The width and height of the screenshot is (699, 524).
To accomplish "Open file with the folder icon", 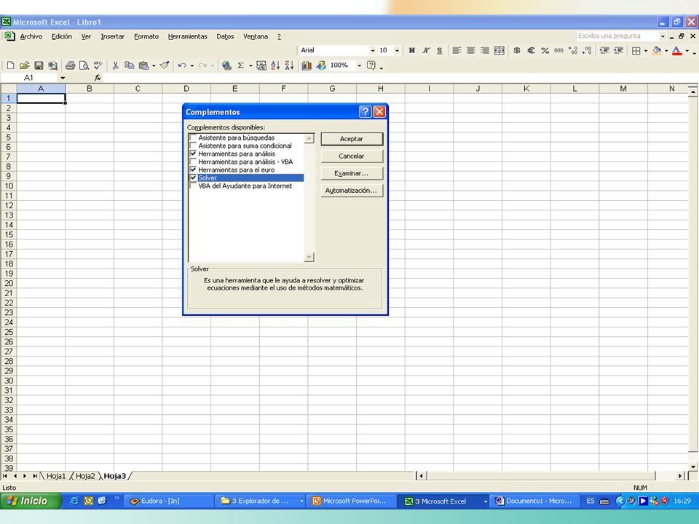I will [25, 65].
